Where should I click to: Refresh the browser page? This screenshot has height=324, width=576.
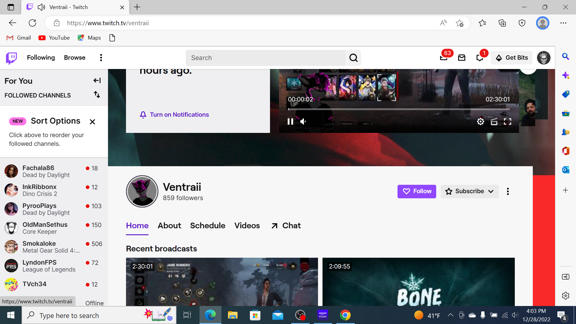pyautogui.click(x=32, y=23)
